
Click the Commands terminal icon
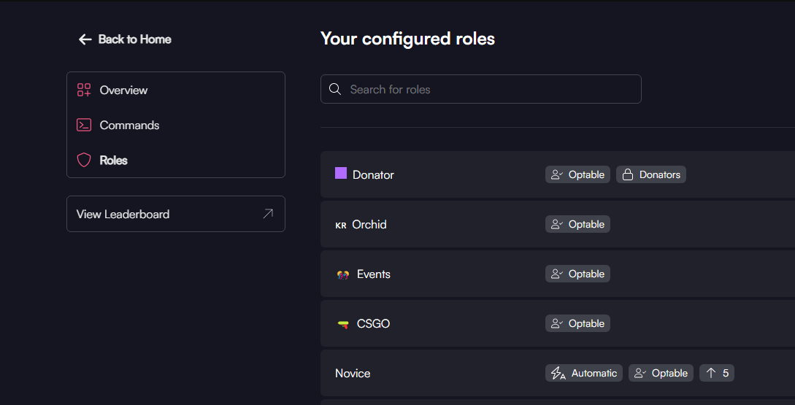pyautogui.click(x=84, y=126)
